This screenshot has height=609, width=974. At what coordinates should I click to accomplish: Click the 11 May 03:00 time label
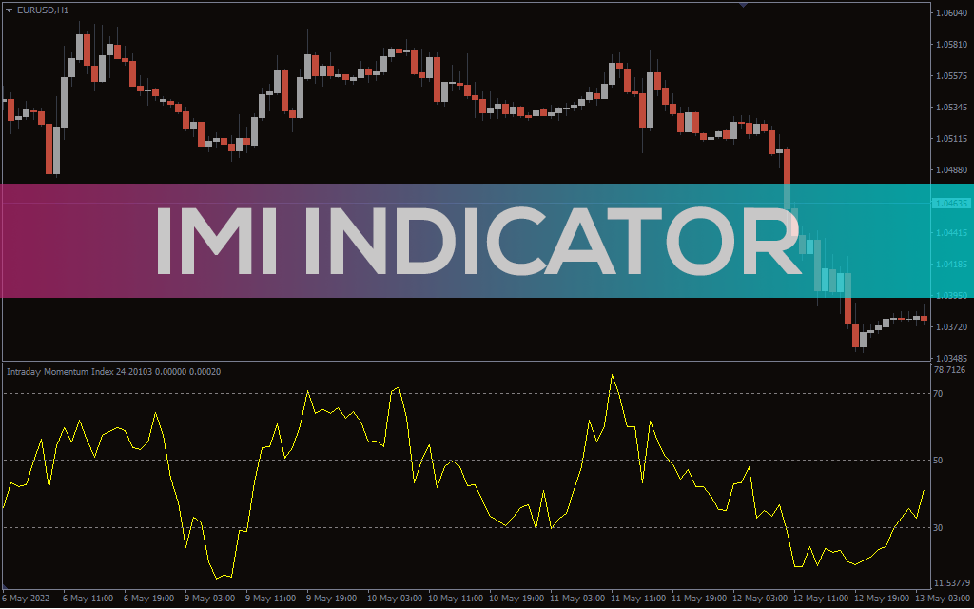577,599
